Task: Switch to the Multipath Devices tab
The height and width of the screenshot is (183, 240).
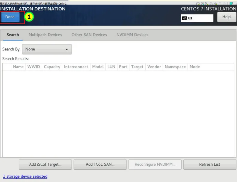Action: pyautogui.click(x=45, y=35)
